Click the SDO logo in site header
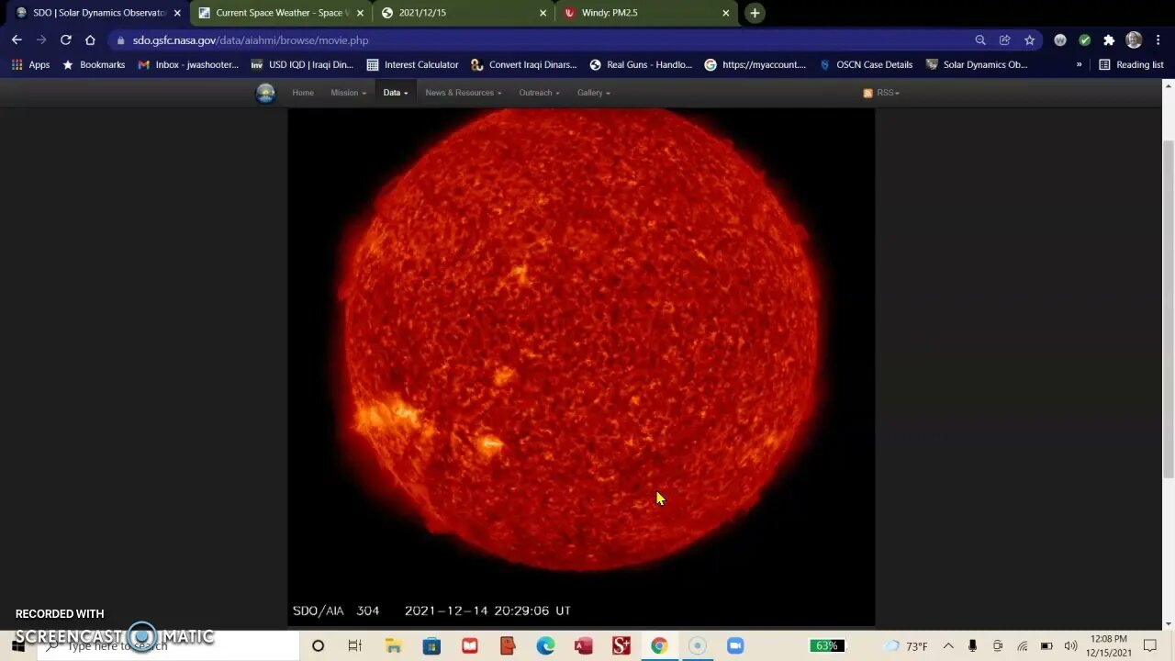Screen dimensions: 1175x661 265,93
